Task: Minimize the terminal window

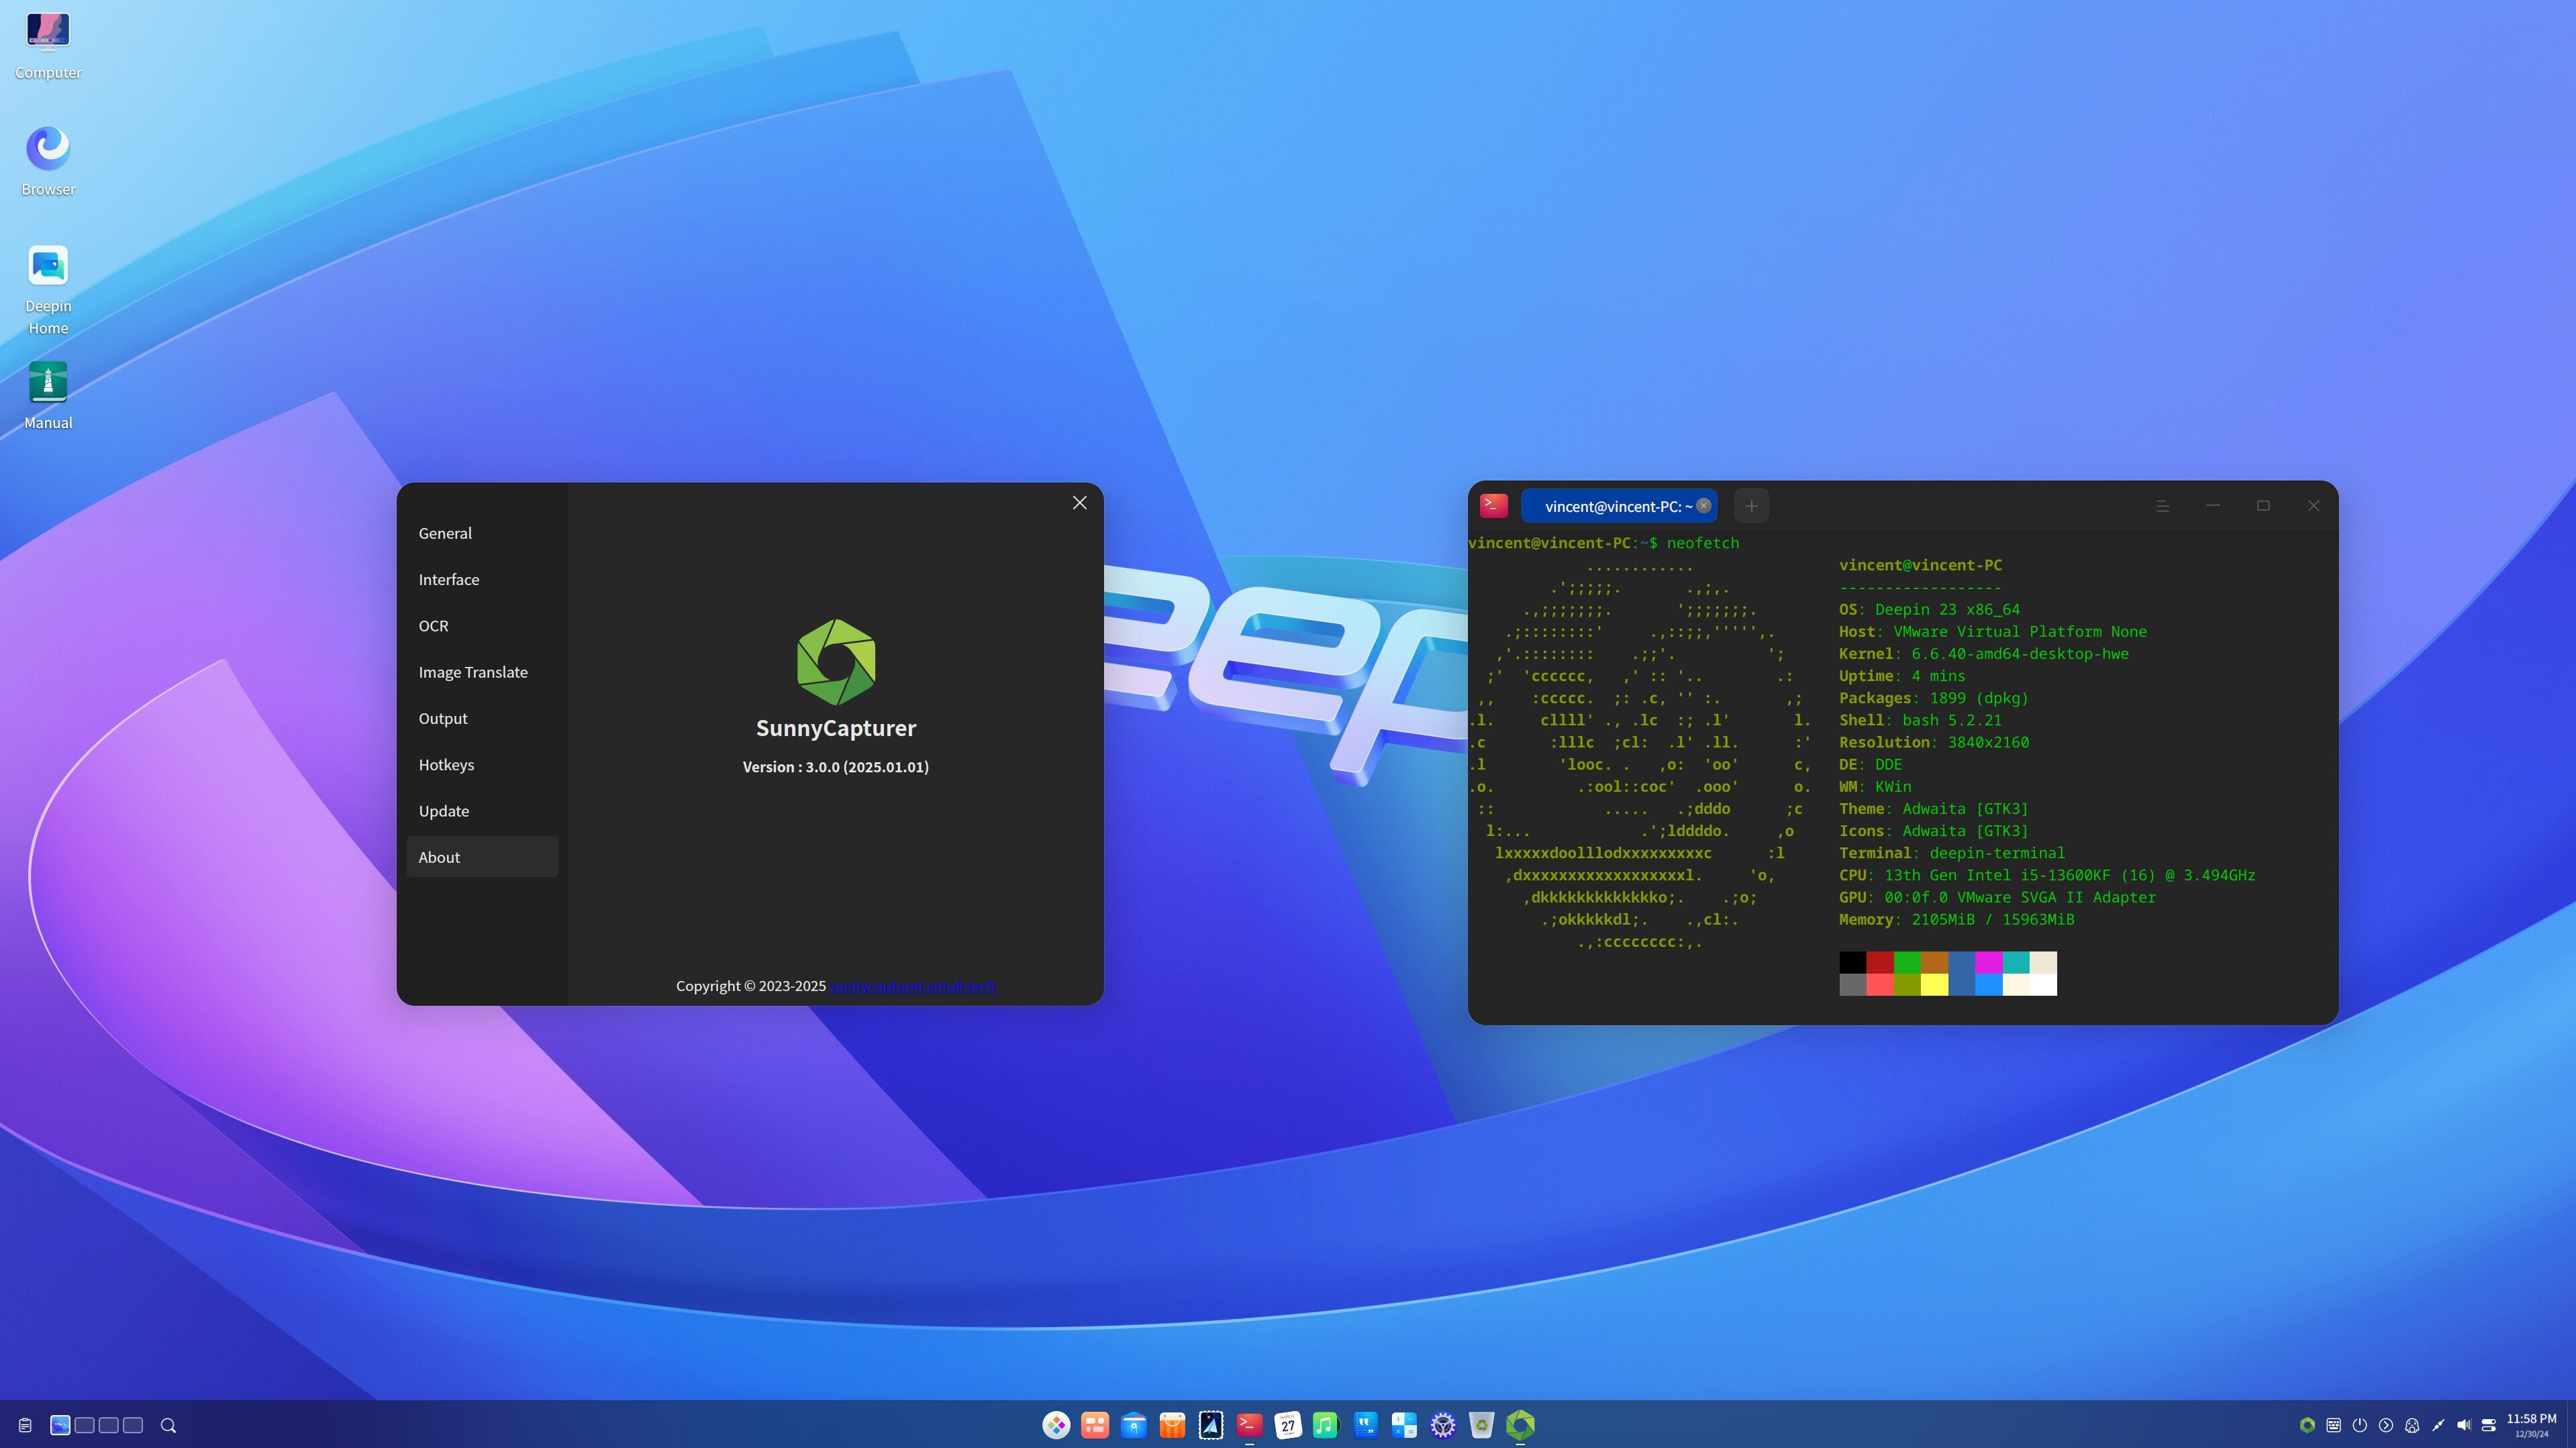Action: point(2213,506)
